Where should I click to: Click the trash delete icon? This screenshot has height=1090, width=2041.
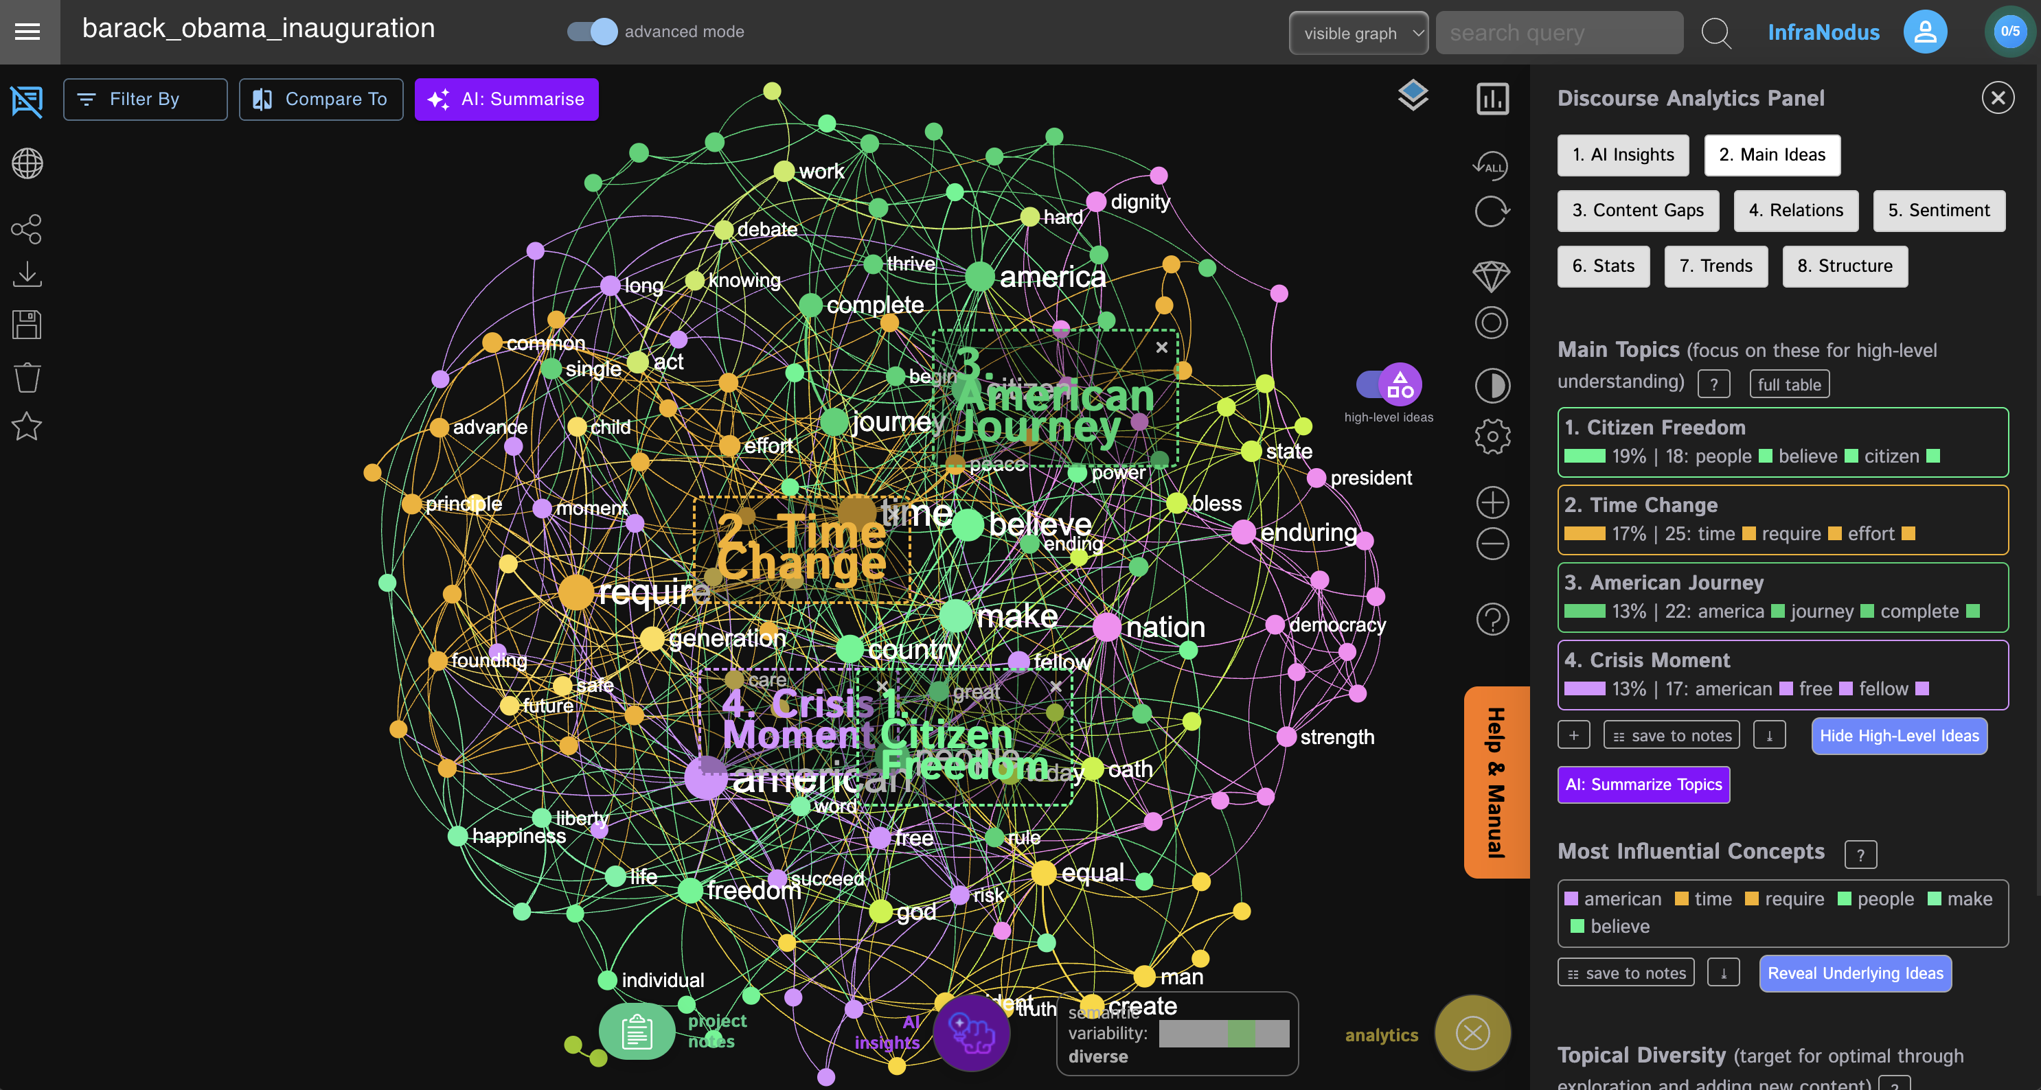[27, 377]
